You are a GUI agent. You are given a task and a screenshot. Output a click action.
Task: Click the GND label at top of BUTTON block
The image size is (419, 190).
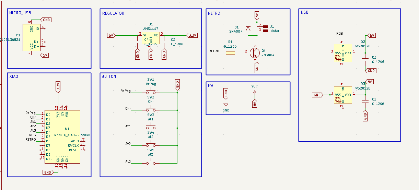(177, 84)
